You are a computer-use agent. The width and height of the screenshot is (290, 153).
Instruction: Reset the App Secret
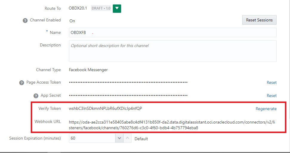(272, 96)
